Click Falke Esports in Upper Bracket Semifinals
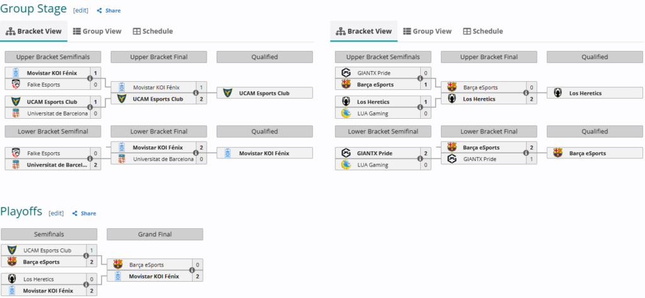This screenshot has width=645, height=298. [43, 84]
